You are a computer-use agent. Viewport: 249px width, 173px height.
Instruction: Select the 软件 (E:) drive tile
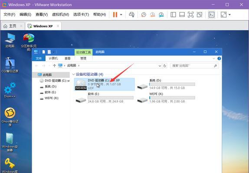(x=105, y=98)
